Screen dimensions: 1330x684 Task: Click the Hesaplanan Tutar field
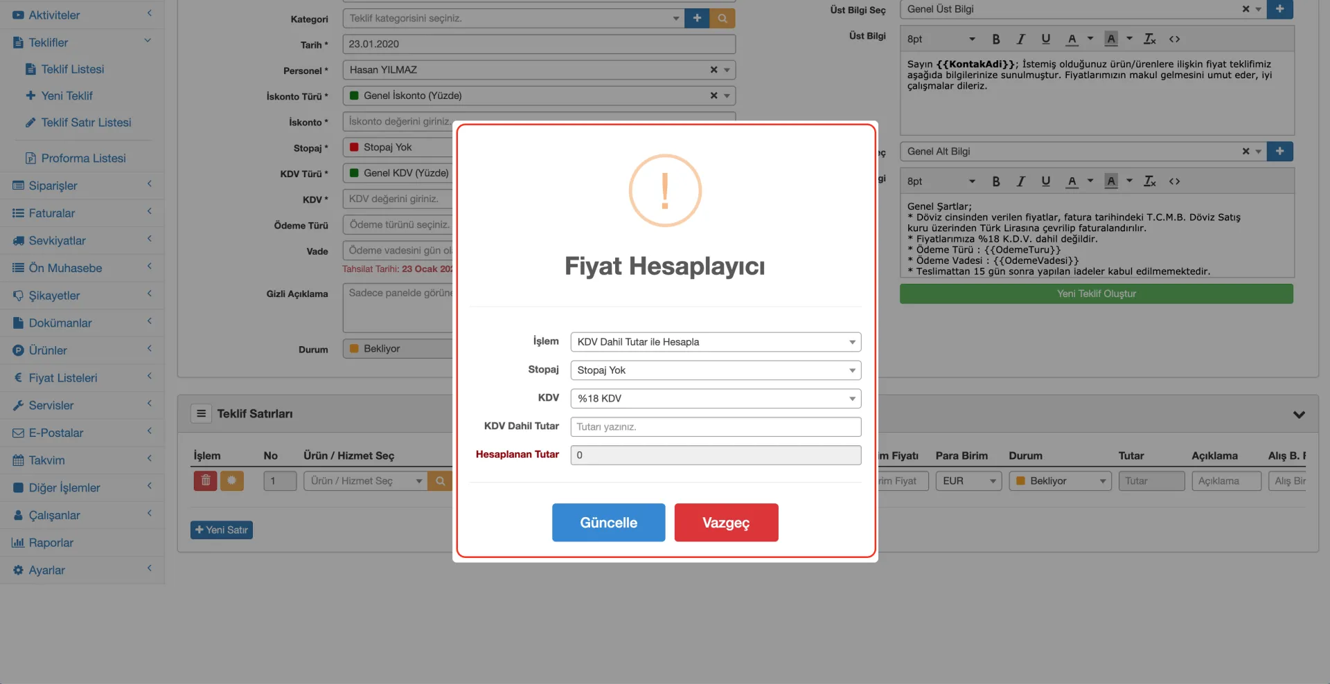coord(716,455)
